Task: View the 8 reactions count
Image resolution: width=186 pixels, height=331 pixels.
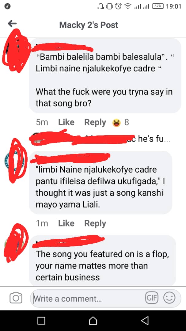Action: (x=127, y=122)
